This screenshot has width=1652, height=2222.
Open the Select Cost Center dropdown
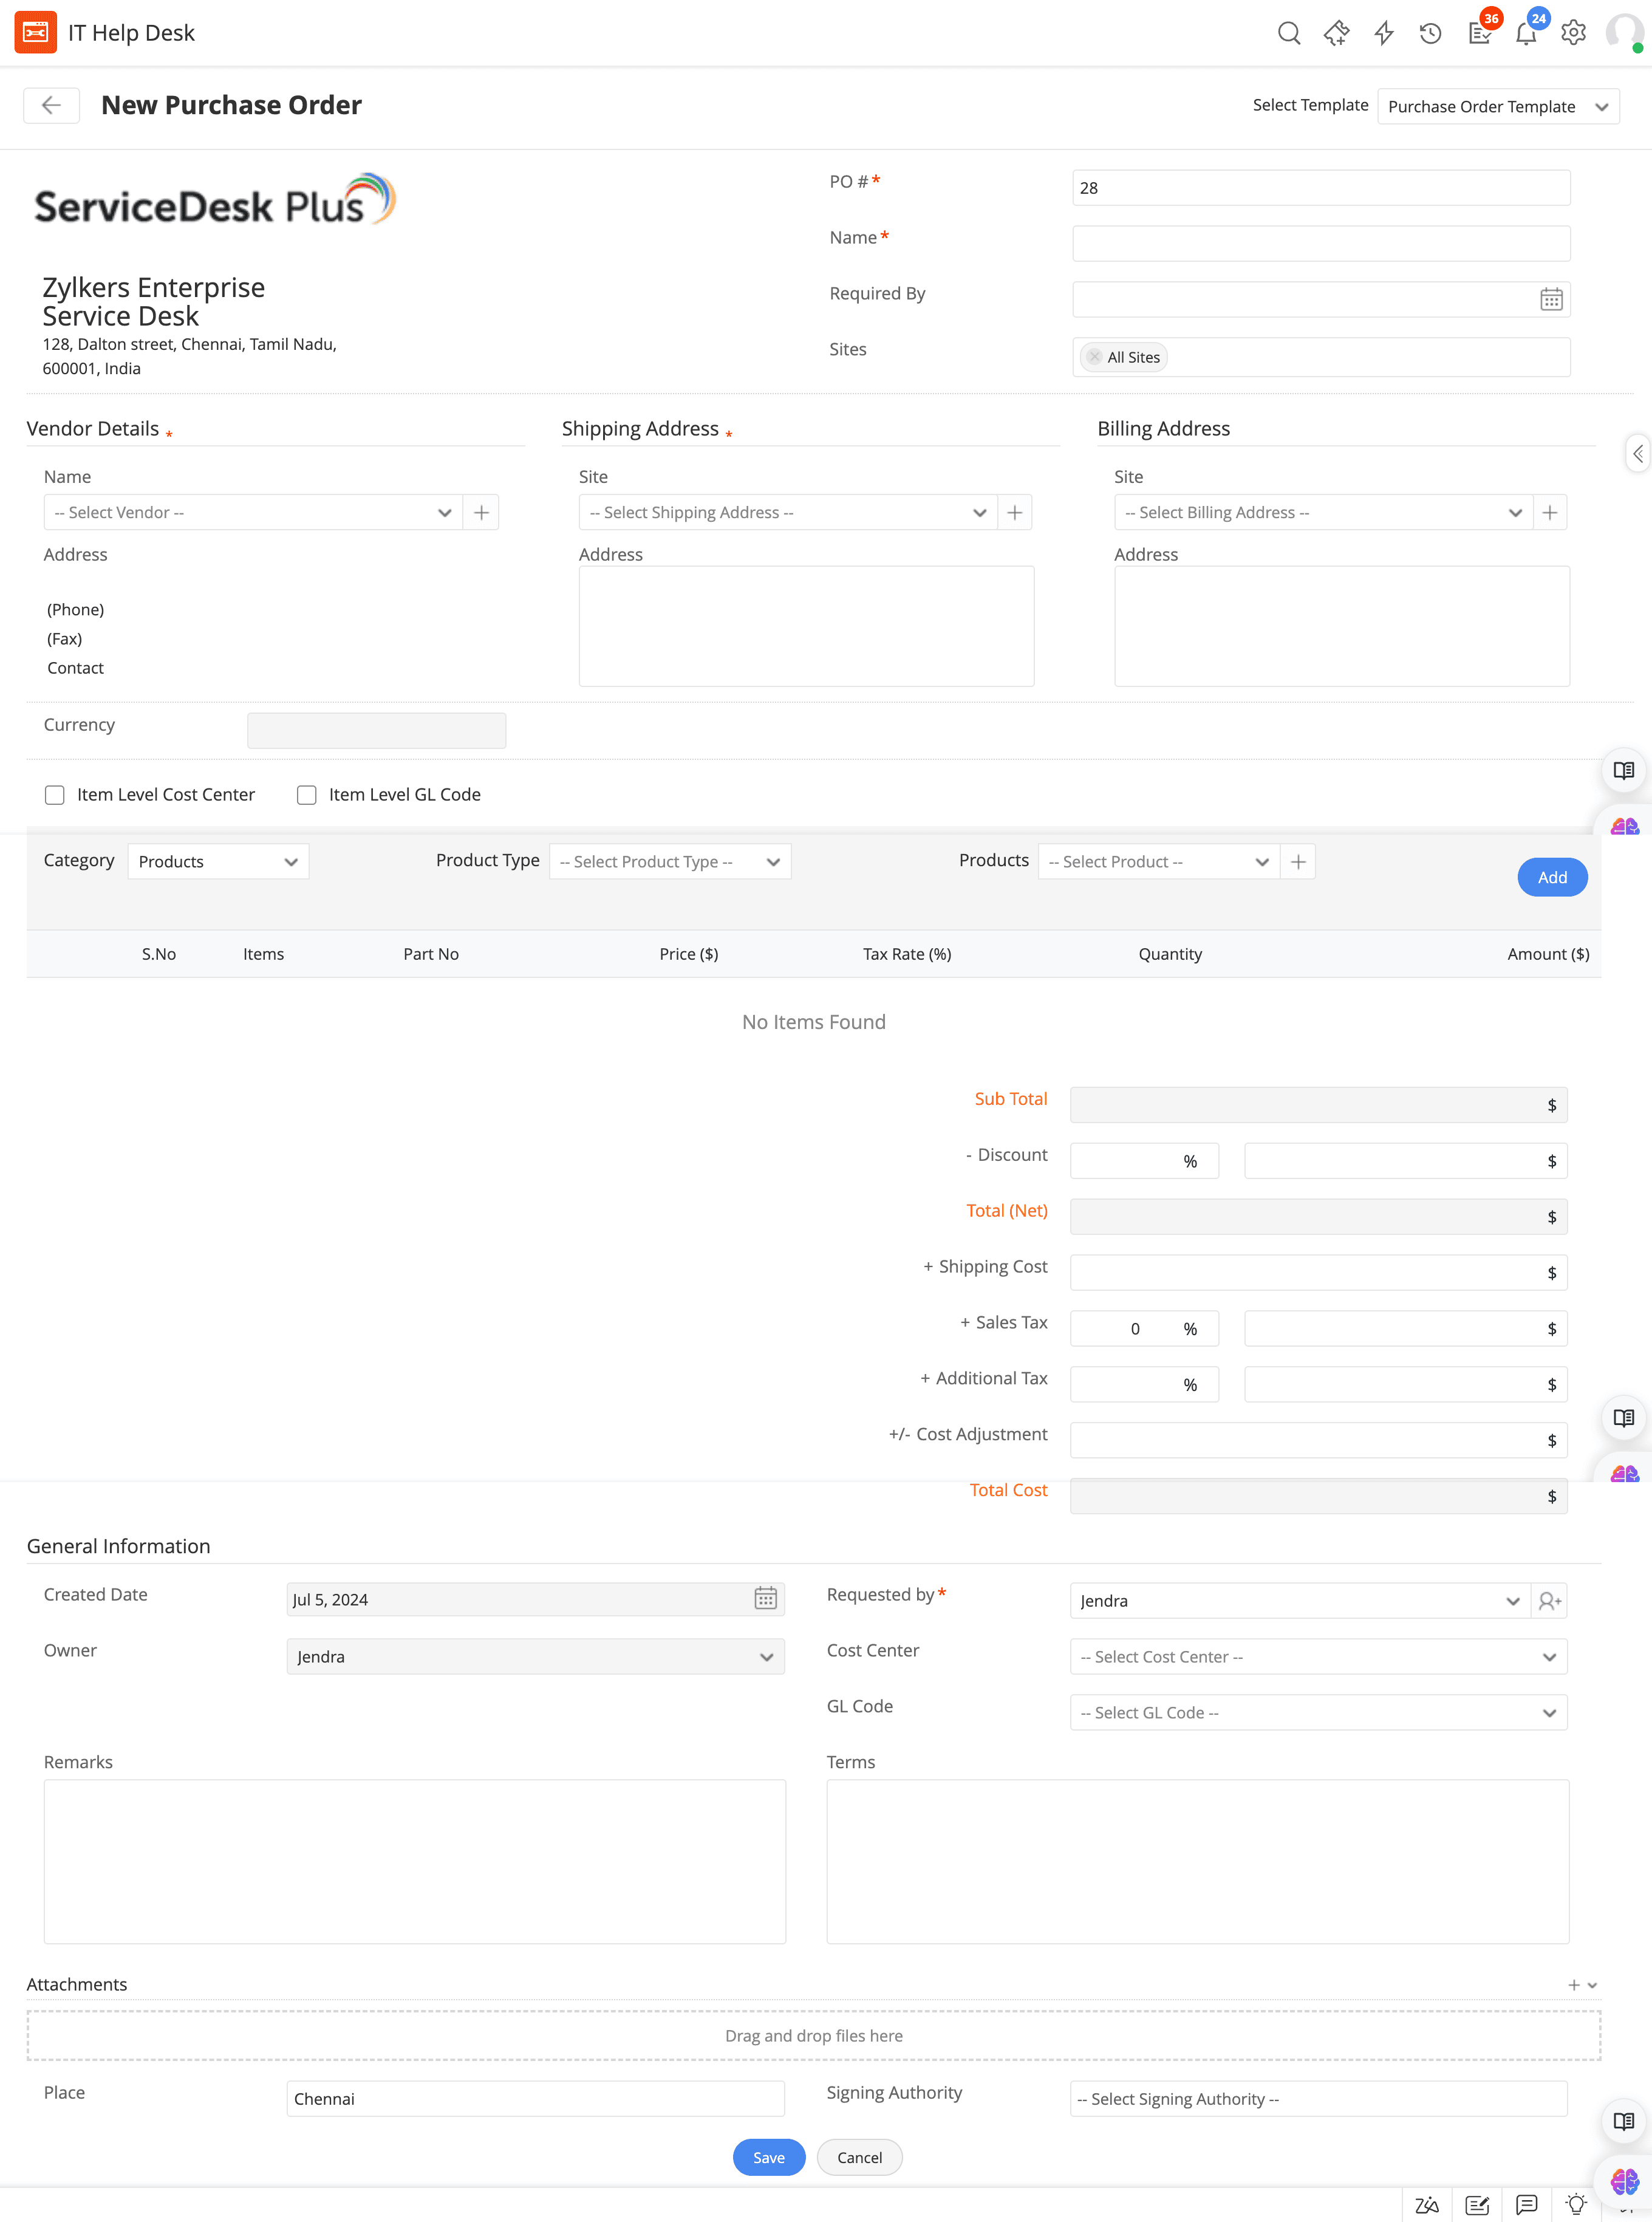pos(1317,1657)
